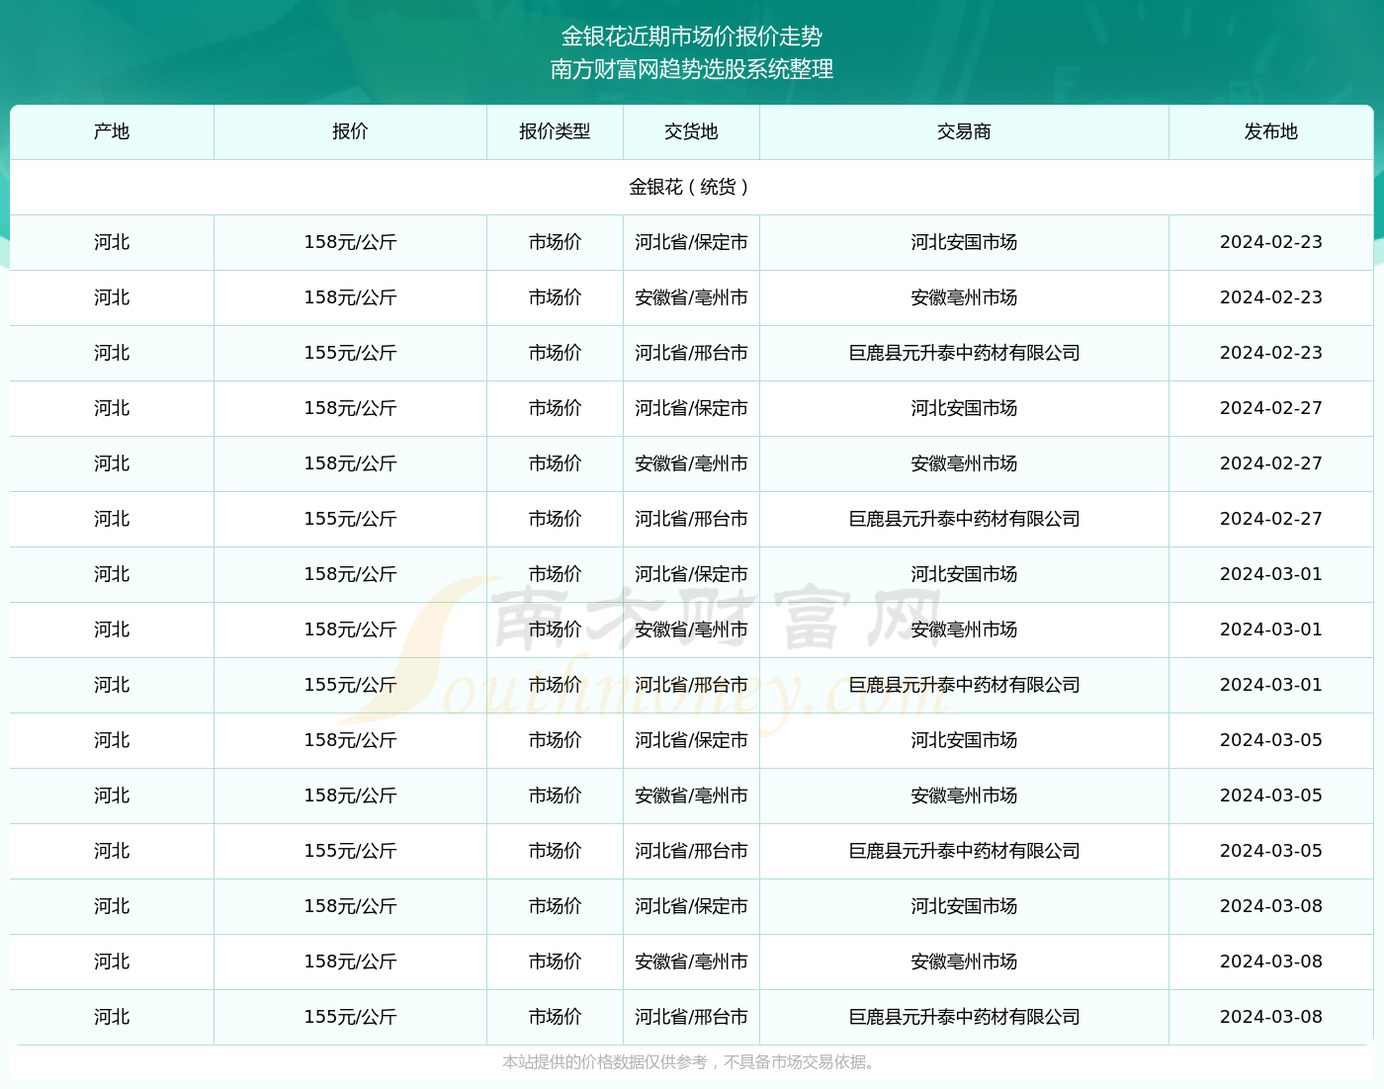Click 155元/公斤 in the 2024-02-27 row
Viewport: 1384px width, 1089px height.
tap(350, 519)
